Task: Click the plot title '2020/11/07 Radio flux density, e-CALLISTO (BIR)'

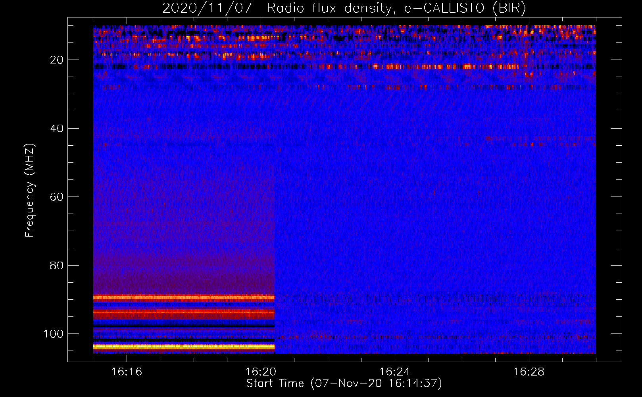Action: coord(344,8)
